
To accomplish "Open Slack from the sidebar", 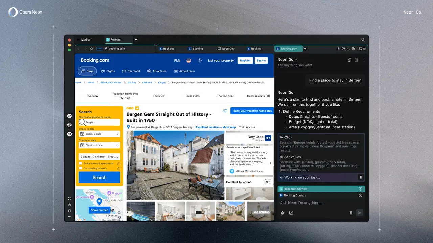I will (69, 125).
